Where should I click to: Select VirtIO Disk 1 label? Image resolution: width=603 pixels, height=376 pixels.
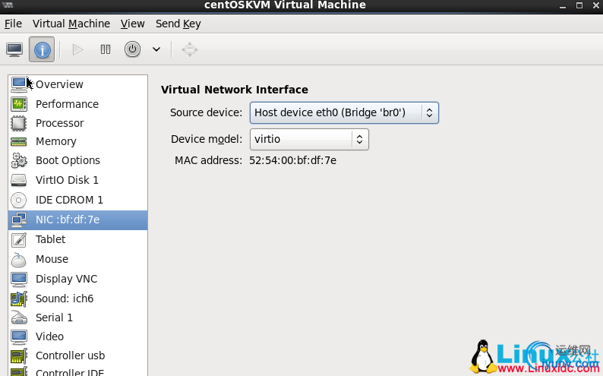tap(67, 180)
